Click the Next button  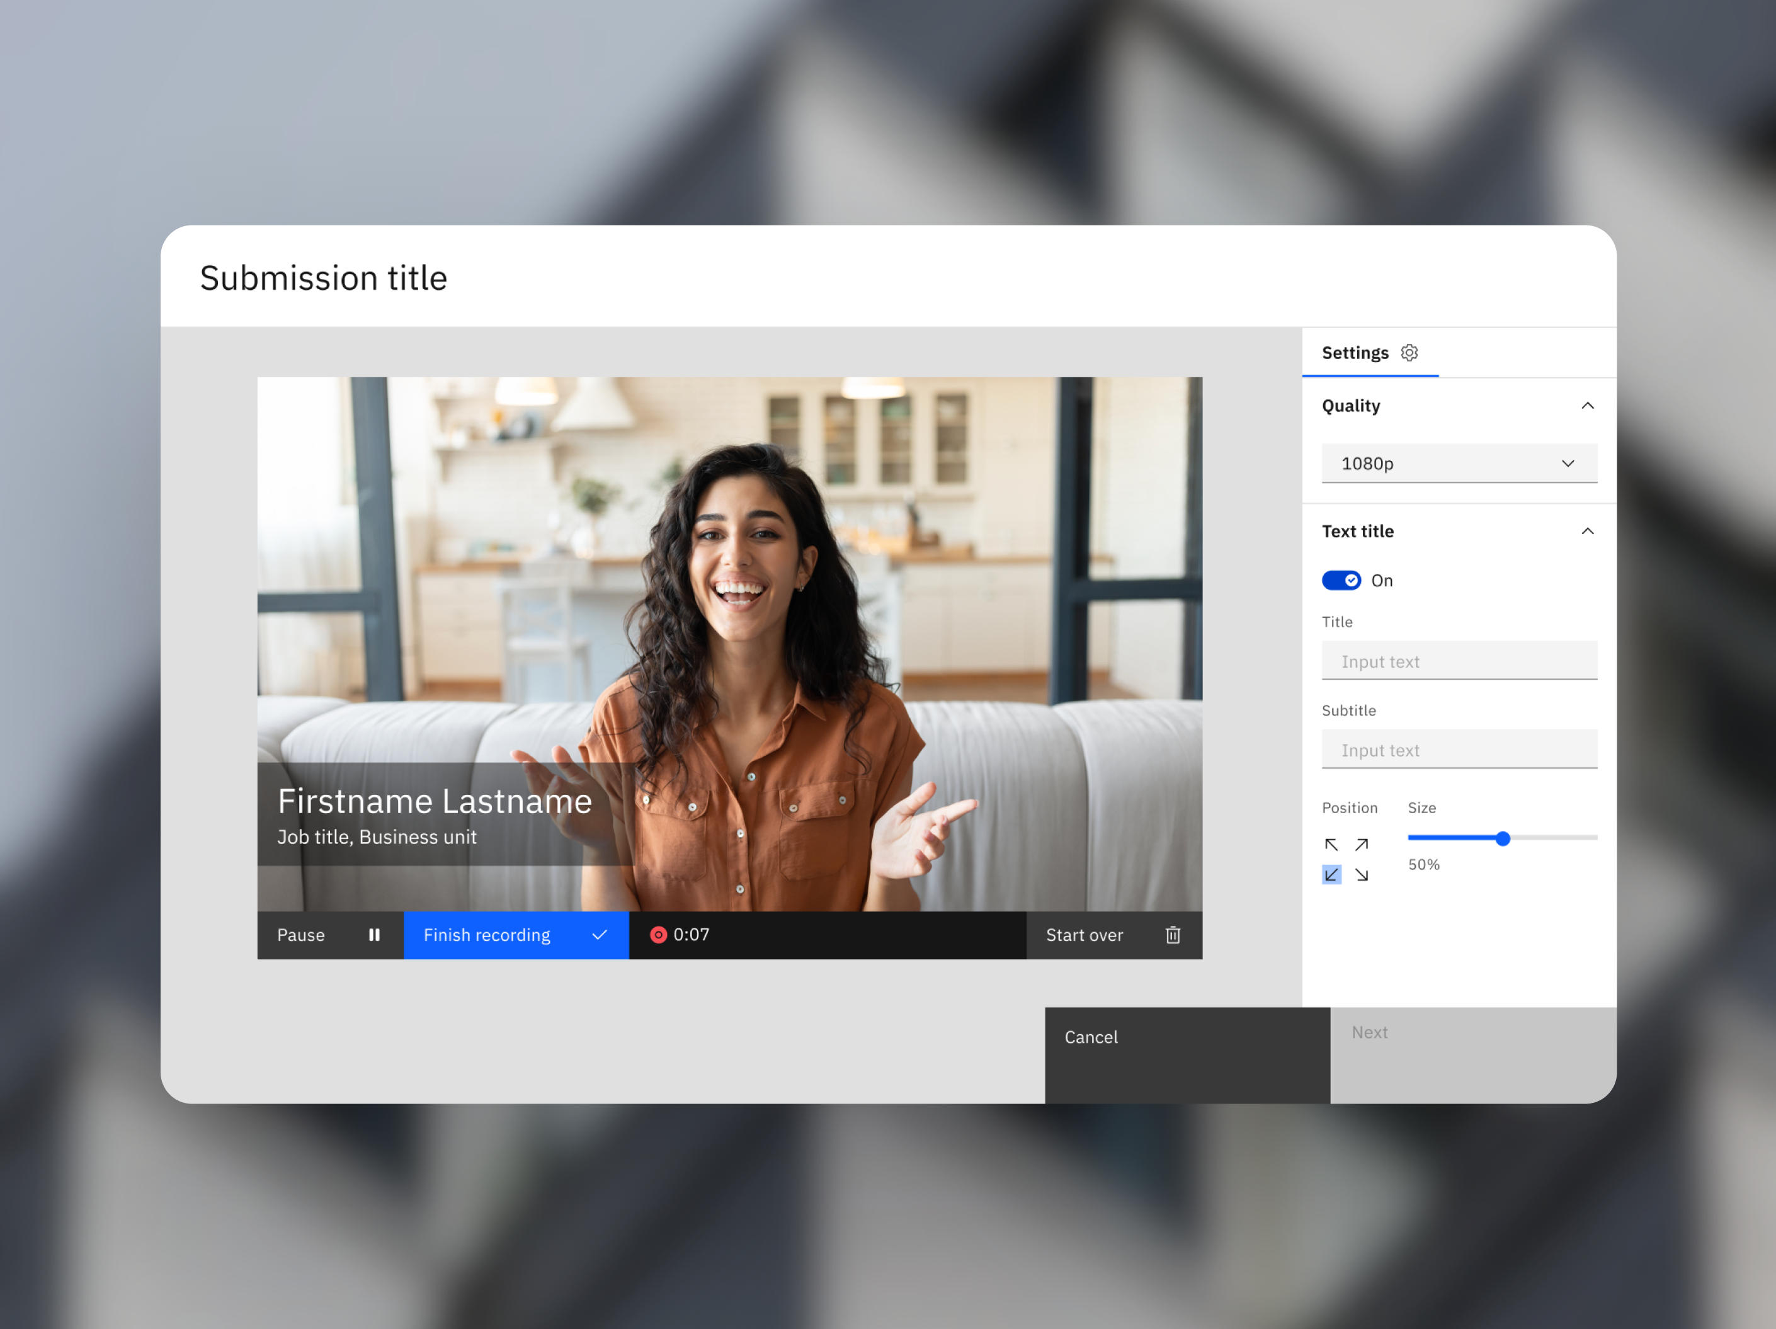pyautogui.click(x=1473, y=1055)
